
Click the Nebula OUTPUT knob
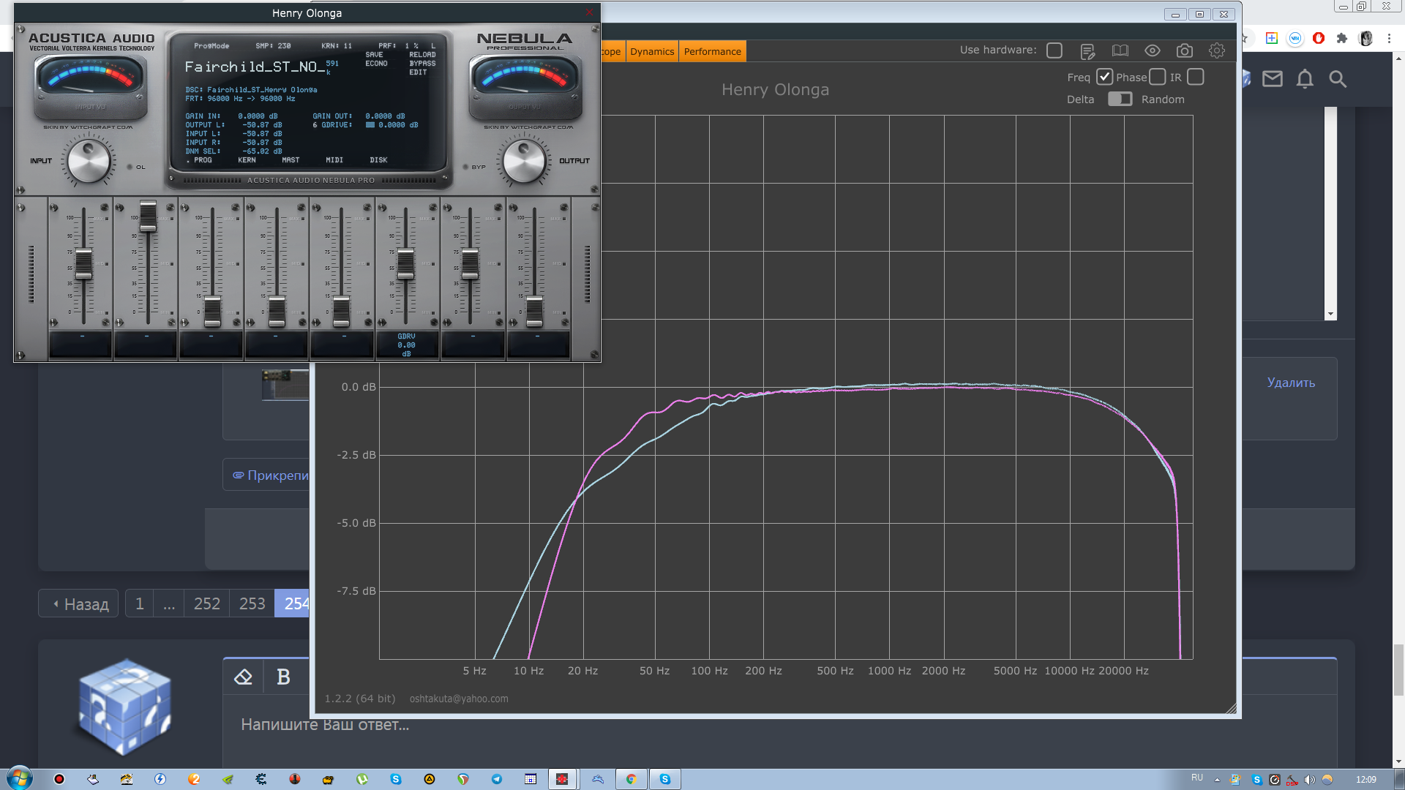coord(524,161)
